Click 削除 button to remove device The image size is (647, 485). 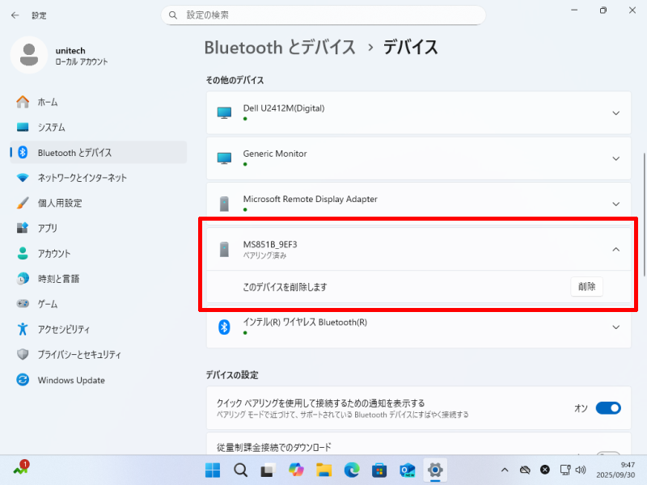point(586,287)
